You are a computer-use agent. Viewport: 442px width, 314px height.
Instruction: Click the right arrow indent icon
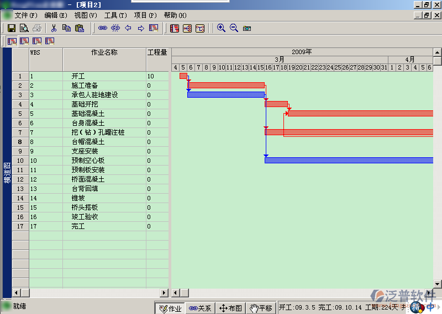(141, 28)
